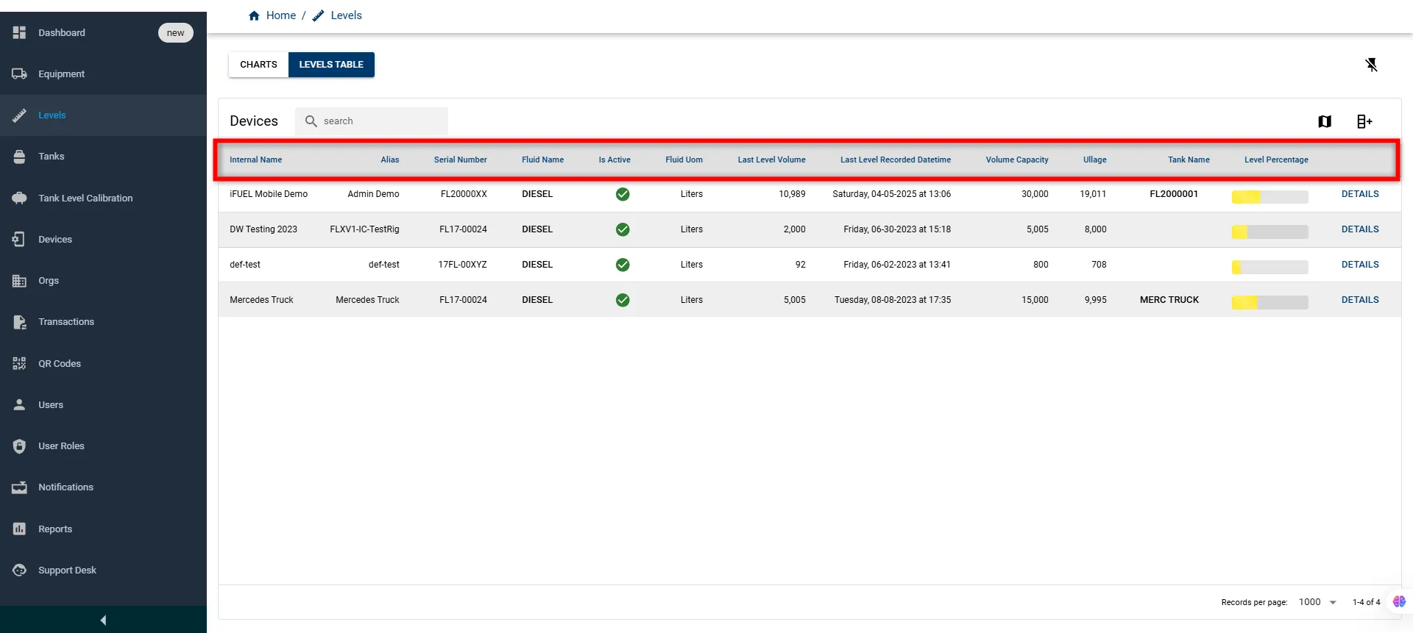Collapse the sidebar with the arrow
The image size is (1413, 633).
click(103, 620)
